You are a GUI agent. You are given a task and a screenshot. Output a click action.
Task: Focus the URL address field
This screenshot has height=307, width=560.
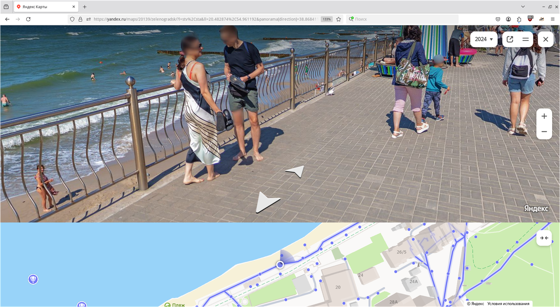[x=206, y=19]
